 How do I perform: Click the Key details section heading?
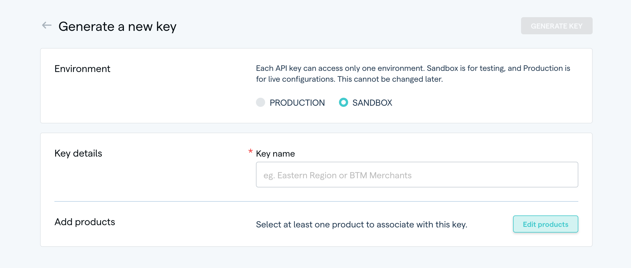(78, 153)
